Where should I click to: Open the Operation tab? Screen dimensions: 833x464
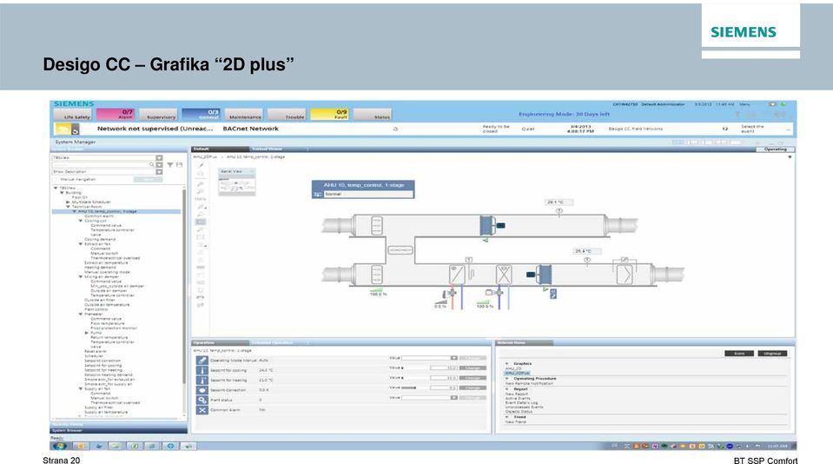[x=220, y=343]
